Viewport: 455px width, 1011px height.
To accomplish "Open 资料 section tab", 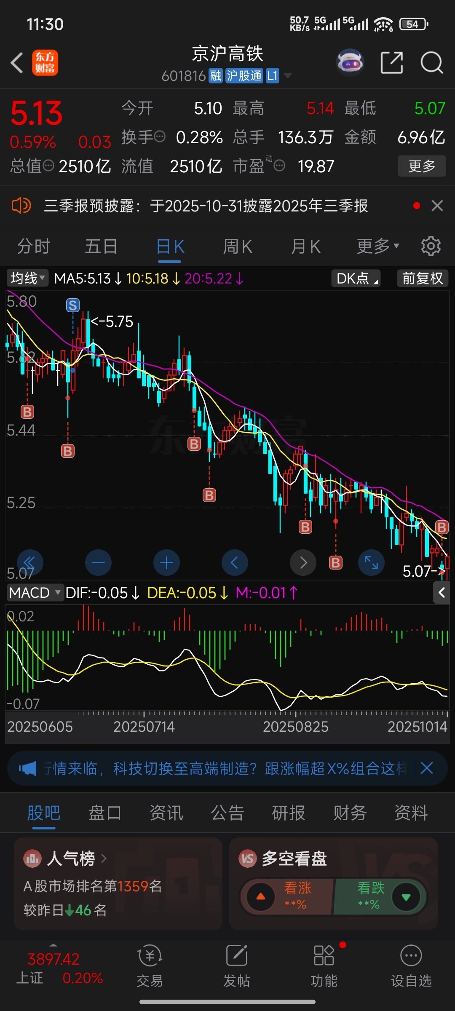I will (411, 813).
